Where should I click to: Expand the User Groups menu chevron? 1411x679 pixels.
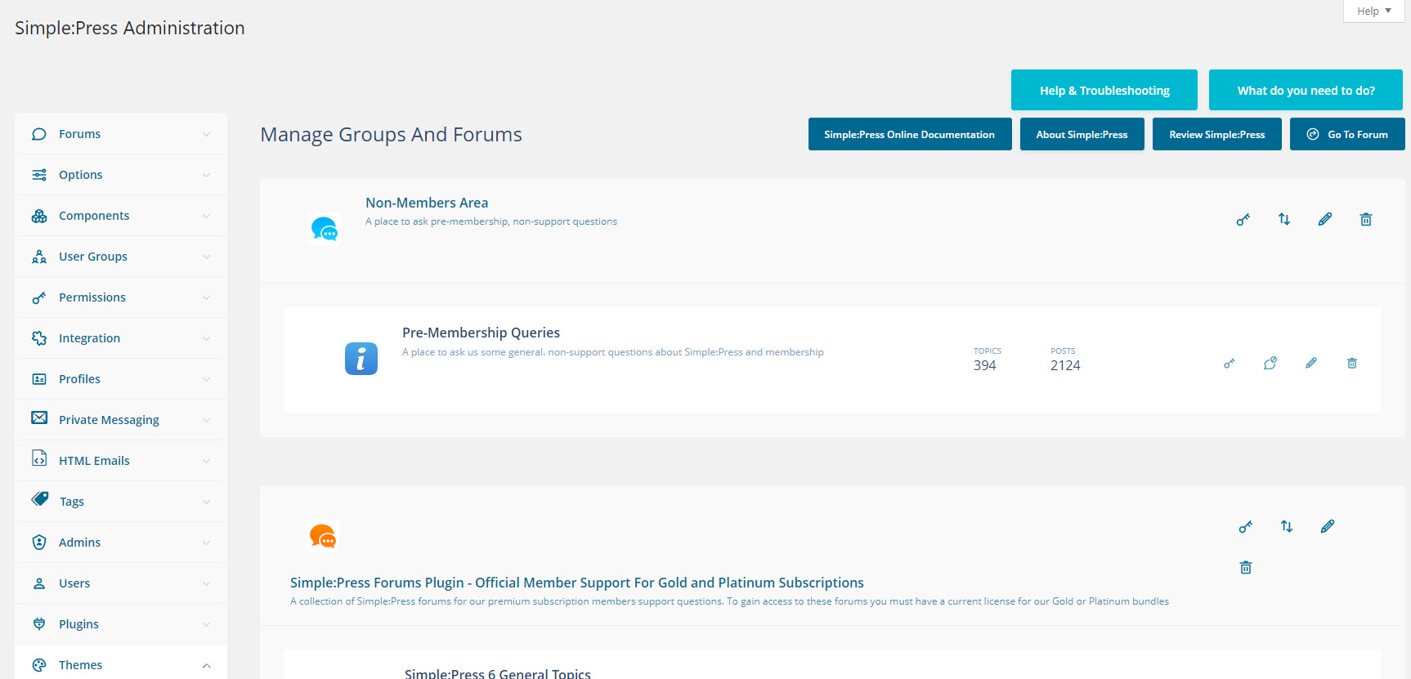tap(206, 257)
